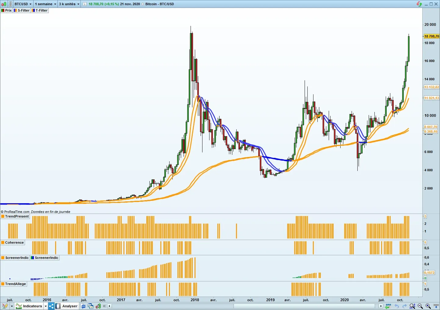The width and height of the screenshot is (440, 310).
Task: Click the go-to-date calendar icon
Action: (388, 306)
